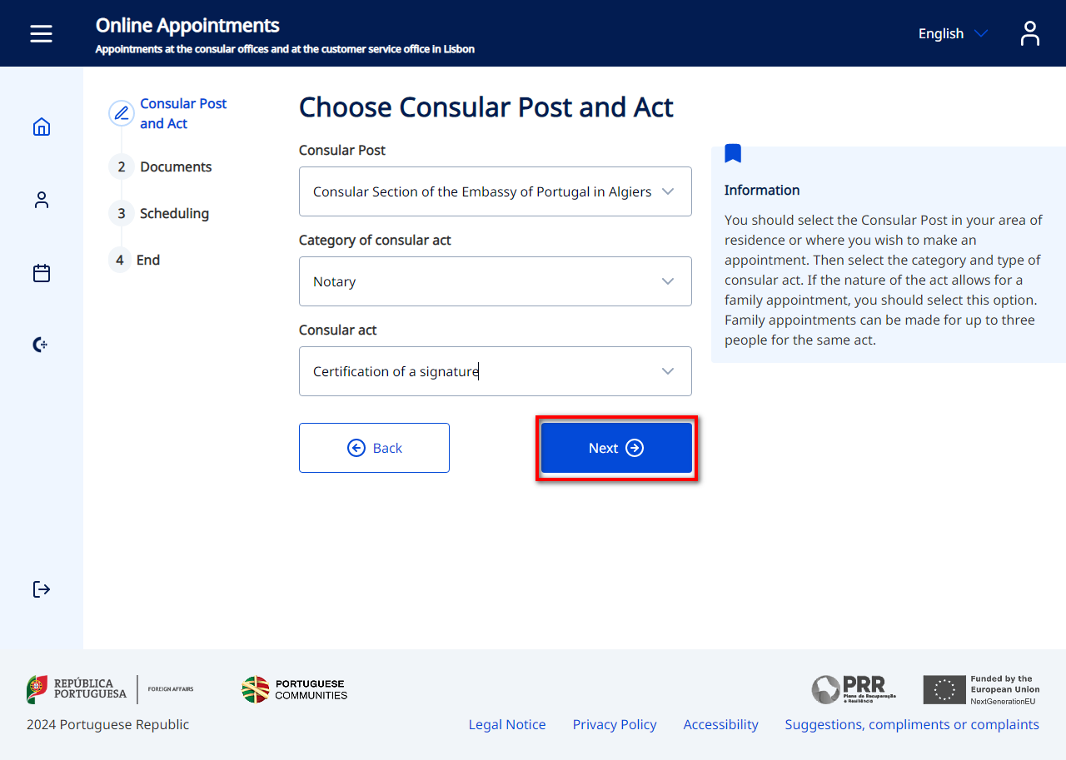Expand the Consular act dropdown
The image size is (1066, 760).
coord(495,371)
